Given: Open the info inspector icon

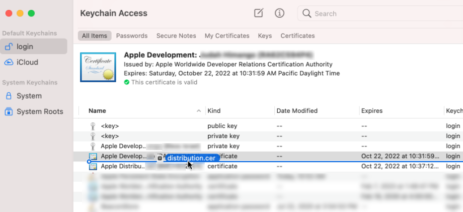Looking at the screenshot, I should 280,13.
